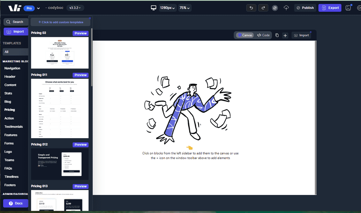
Task: Open the Logo blocks category
Action: (8, 152)
